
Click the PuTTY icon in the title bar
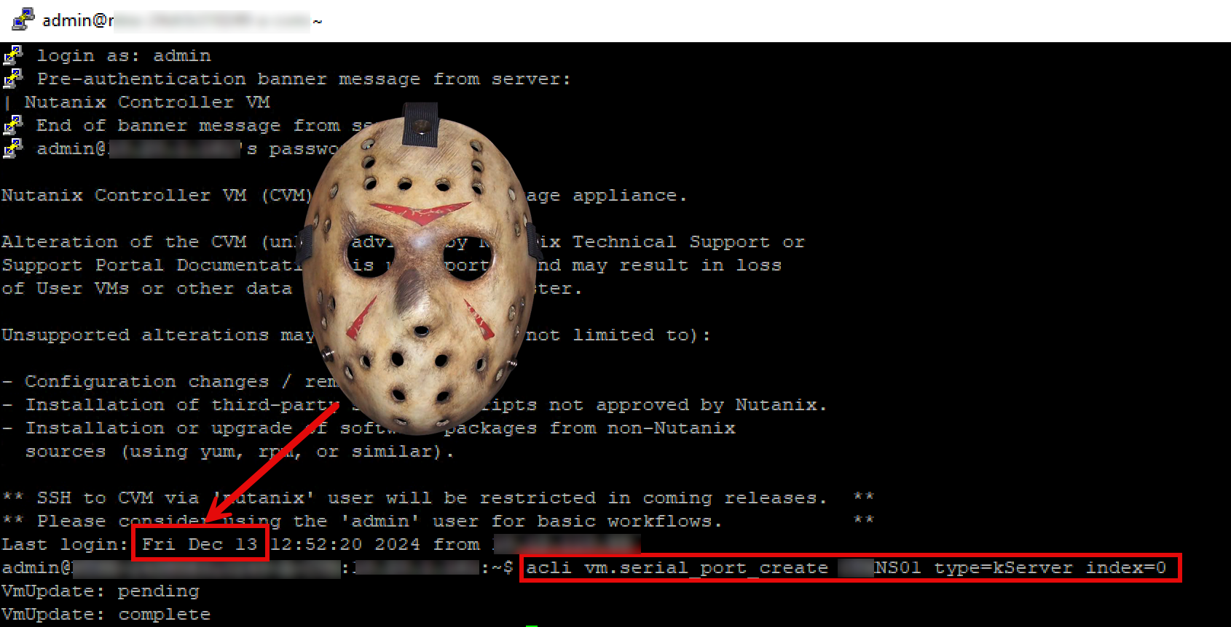[23, 20]
